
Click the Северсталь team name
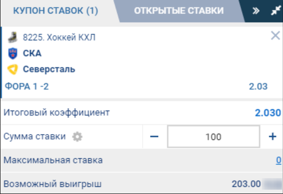[49, 69]
